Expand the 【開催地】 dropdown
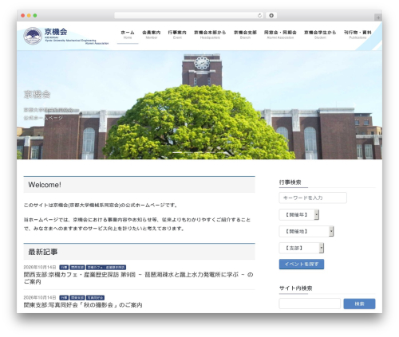 pyautogui.click(x=306, y=231)
